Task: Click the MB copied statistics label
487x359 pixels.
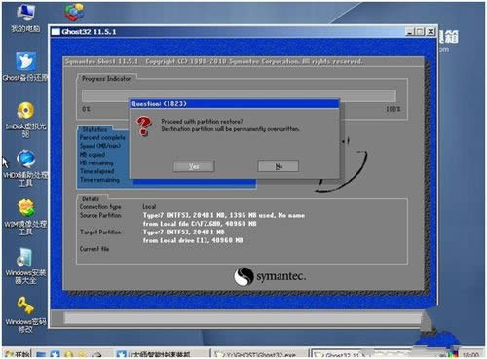Action: click(93, 155)
